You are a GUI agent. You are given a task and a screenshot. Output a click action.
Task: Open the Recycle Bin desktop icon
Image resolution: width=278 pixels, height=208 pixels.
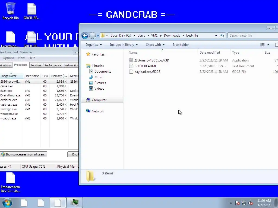point(11,11)
